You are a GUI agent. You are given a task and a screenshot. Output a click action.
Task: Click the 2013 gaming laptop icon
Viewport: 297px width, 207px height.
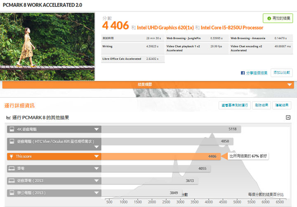[11, 181]
